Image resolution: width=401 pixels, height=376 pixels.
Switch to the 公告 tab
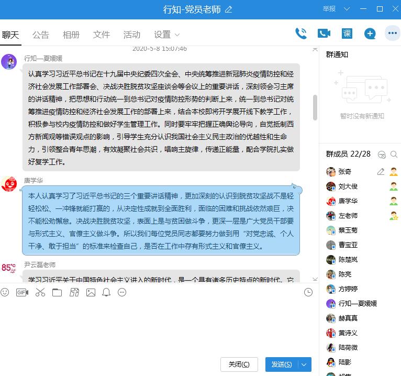40,35
